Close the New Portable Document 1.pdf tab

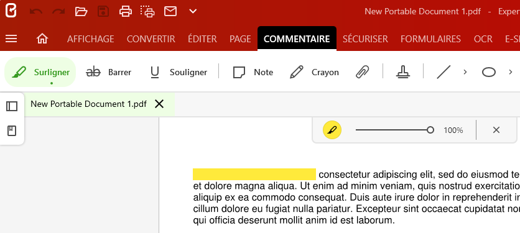[x=159, y=104]
